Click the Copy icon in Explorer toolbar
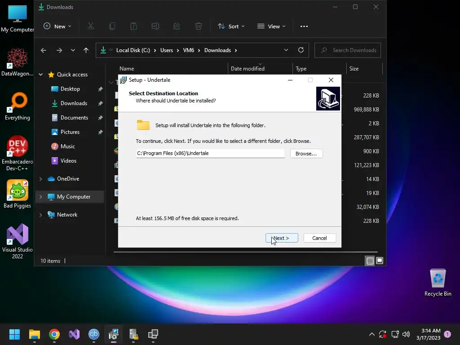Viewport: 460px width, 345px height. pos(112,27)
